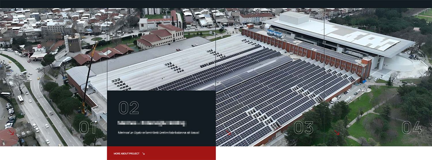Screen dimensions: 432x160
Task: Click the dark header bar at the top
Action: [216, 4]
